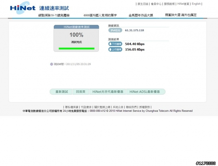Viewport: 218px width, 166px height.
Task: Click the HiNet logo
Action: point(23,8)
